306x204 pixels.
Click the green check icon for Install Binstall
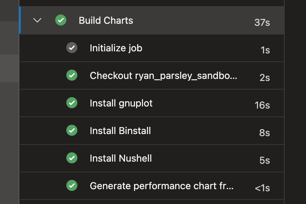click(x=72, y=130)
